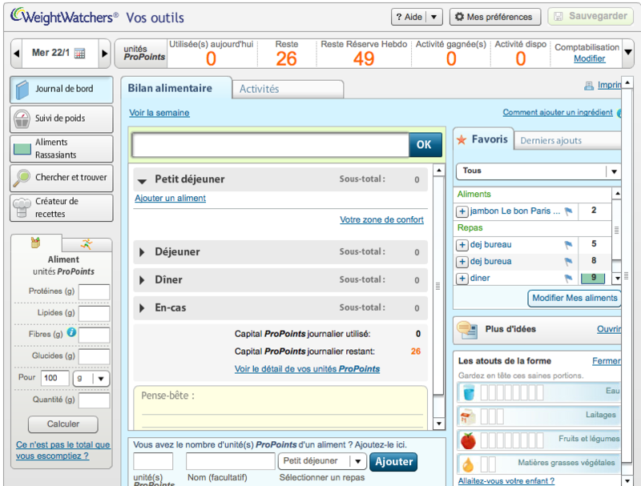The height and width of the screenshot is (486, 641).
Task: Open Créateur de recettes chef hat
Action: pyautogui.click(x=62, y=207)
